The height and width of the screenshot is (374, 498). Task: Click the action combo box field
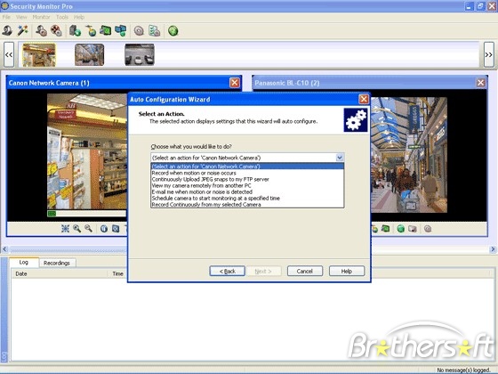click(247, 158)
